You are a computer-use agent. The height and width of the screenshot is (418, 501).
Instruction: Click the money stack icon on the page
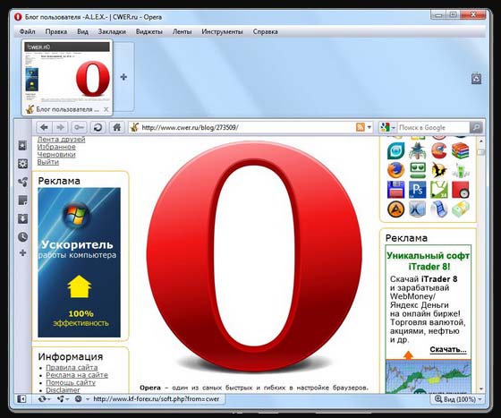click(x=460, y=209)
